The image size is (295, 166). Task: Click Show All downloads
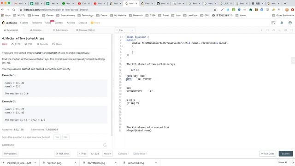click(x=283, y=162)
